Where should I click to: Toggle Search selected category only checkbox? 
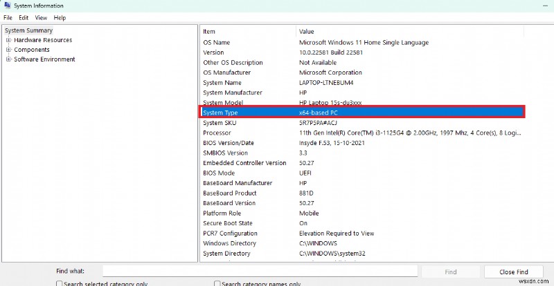(60, 283)
